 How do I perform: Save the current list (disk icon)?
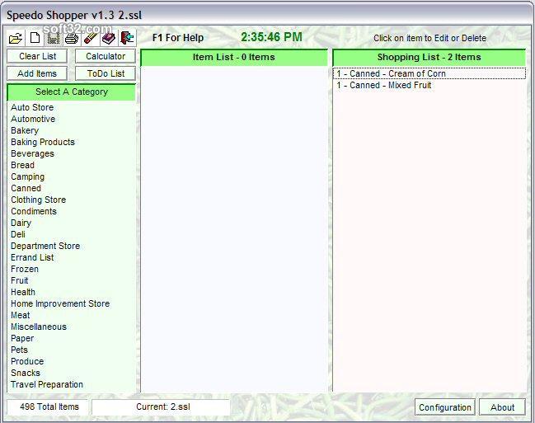click(53, 38)
